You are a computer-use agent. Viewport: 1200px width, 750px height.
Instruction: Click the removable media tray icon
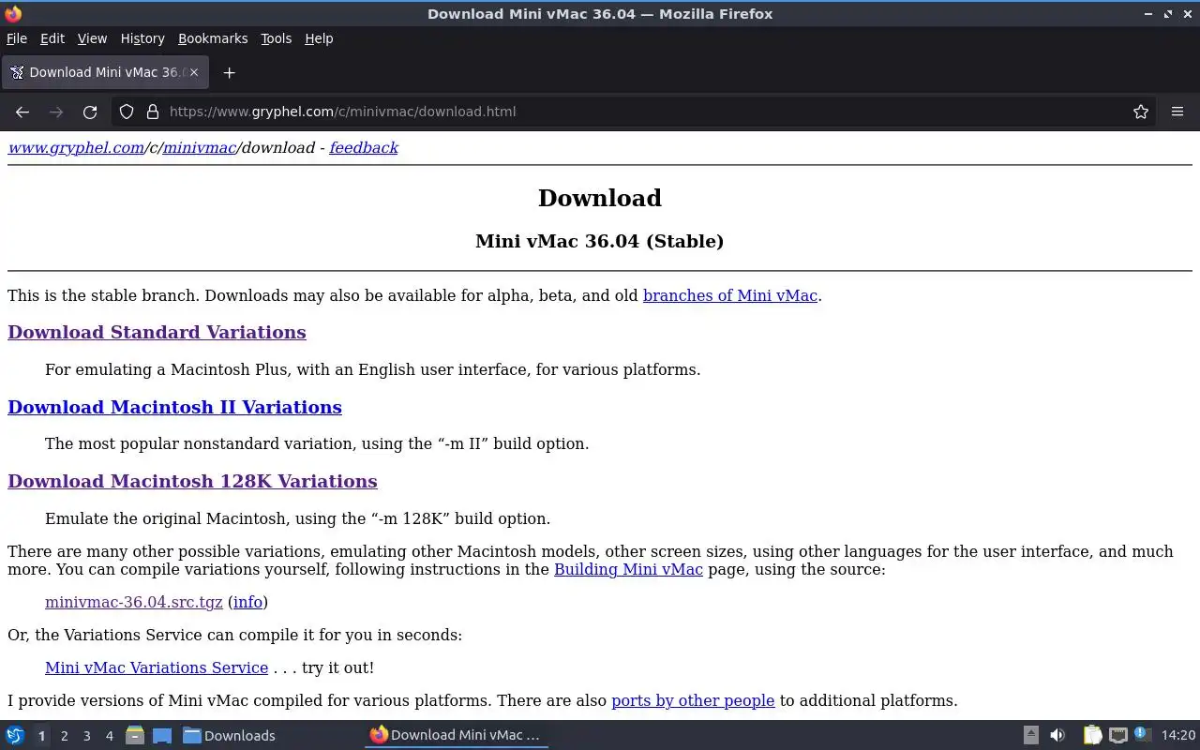click(x=1030, y=735)
